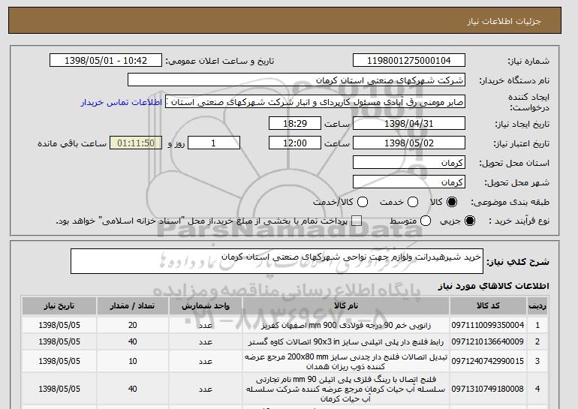Select the متوسط purchase type radio

(x=426, y=221)
